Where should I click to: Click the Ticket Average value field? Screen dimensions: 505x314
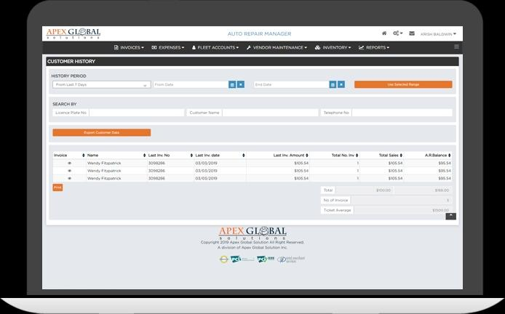coord(403,210)
